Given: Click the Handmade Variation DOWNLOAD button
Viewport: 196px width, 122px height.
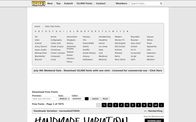Looking at the screenshot, I should click(x=154, y=120).
